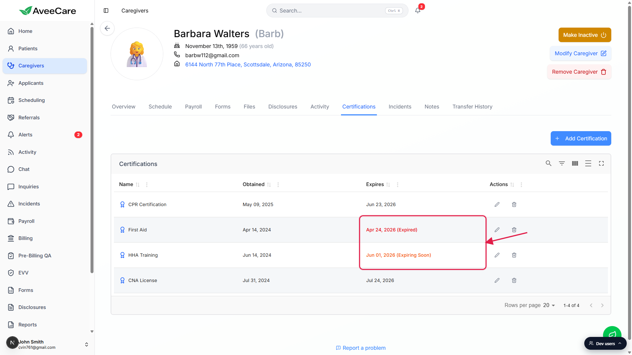Screen dimensions: 632x355
Task: Show/hide columns icon in Certifications table
Action: 575,163
